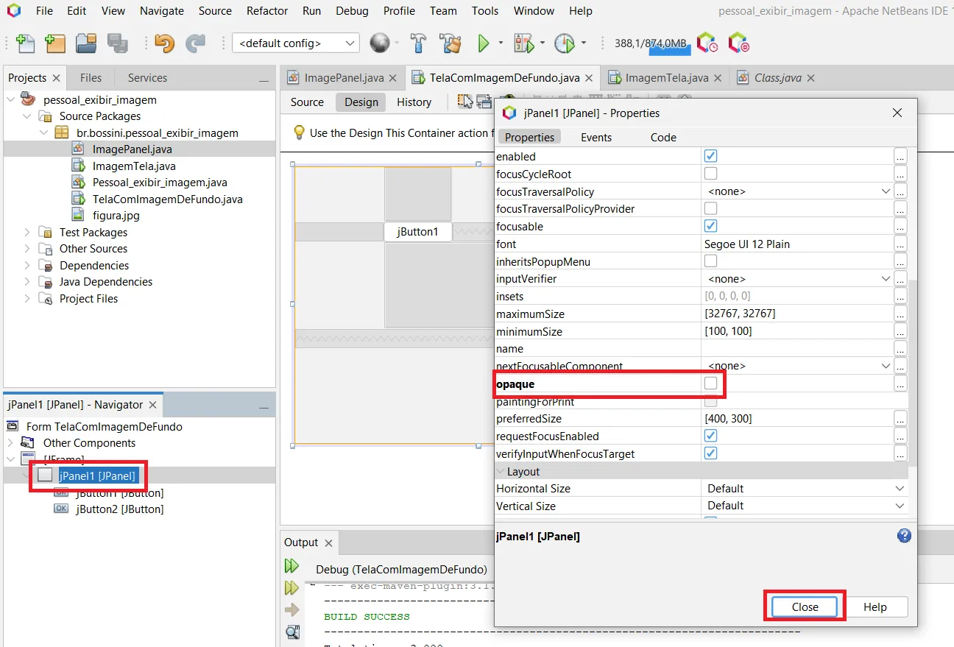Click the Clean and Build icon
This screenshot has width=954, height=647.
(x=450, y=43)
